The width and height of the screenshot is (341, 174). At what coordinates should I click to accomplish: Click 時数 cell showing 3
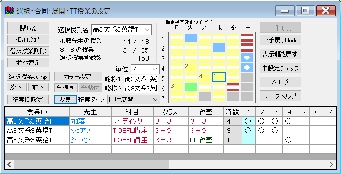(x=233, y=131)
